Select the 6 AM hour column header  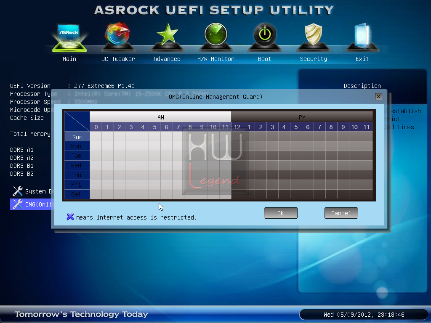(167, 127)
